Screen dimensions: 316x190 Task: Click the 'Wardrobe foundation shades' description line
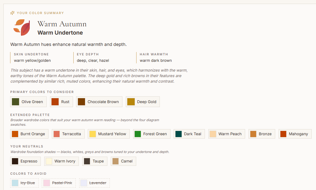(90, 152)
